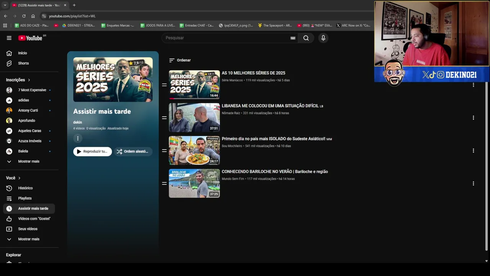The image size is (490, 276).
Task: Click address bar youtube.com/playlist?list=WL
Action: pos(72,16)
